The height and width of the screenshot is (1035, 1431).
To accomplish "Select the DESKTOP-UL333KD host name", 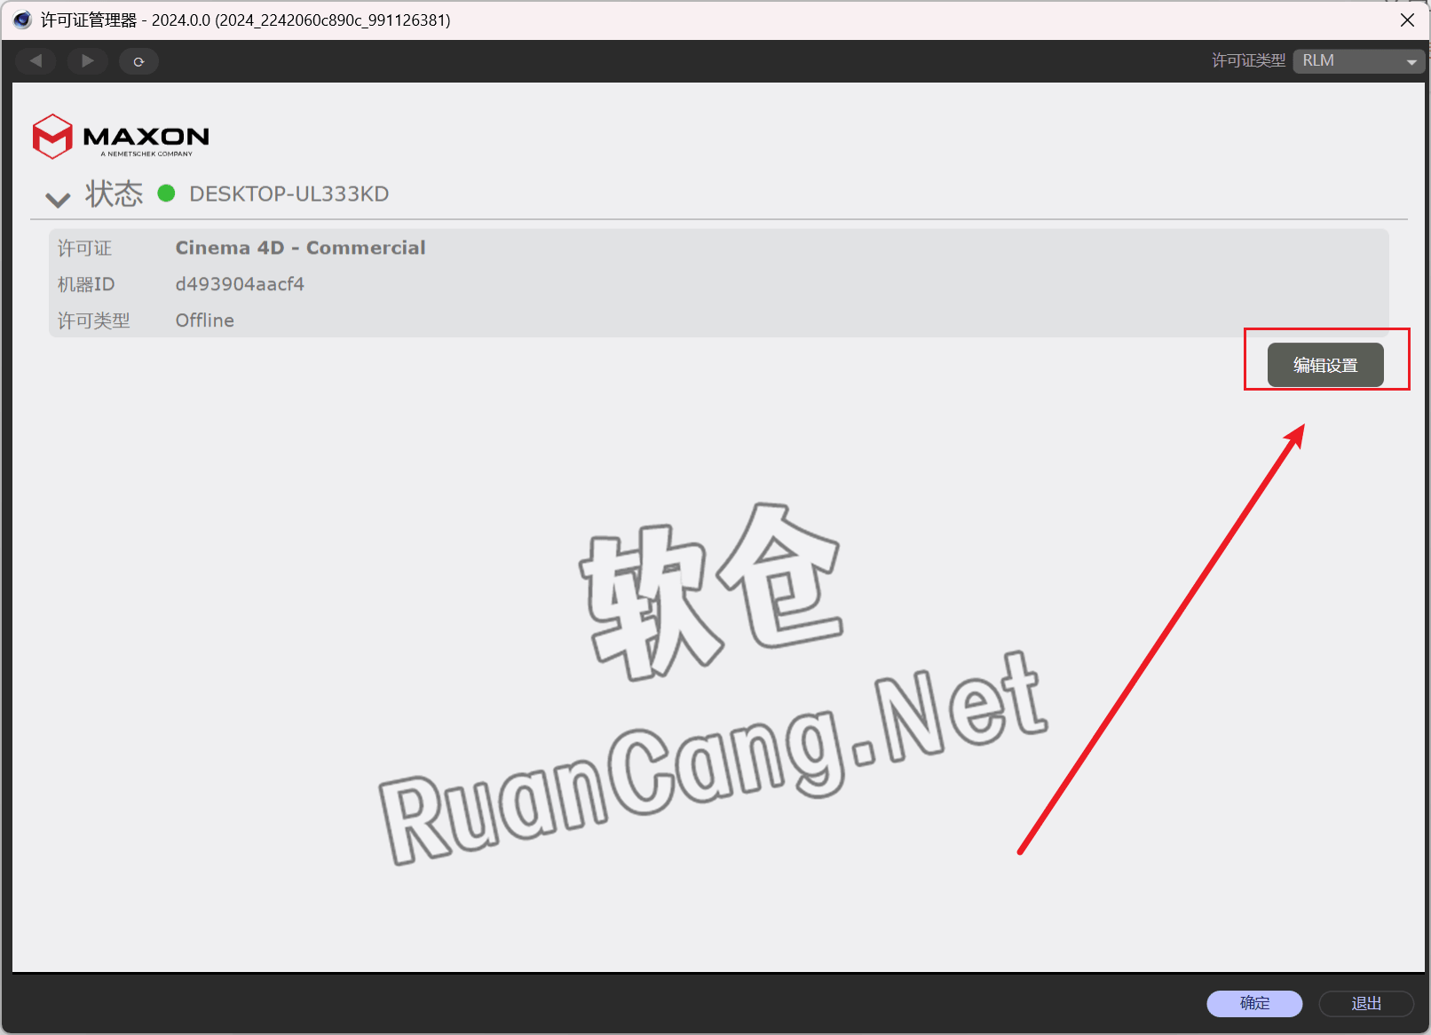I will pos(289,194).
